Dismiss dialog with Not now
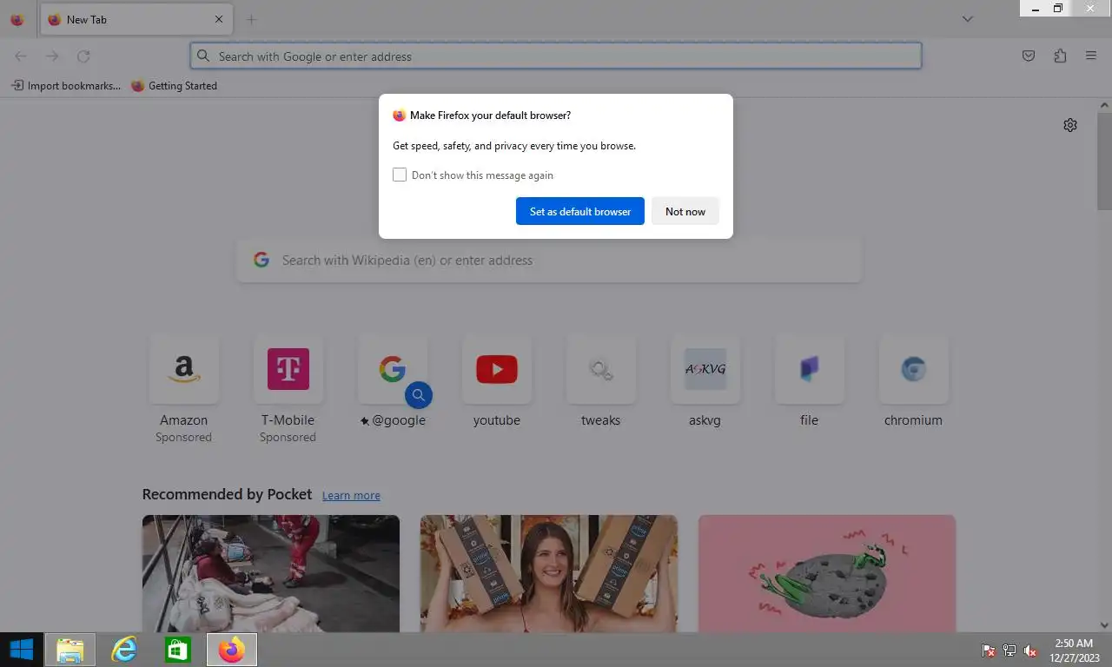 685,211
